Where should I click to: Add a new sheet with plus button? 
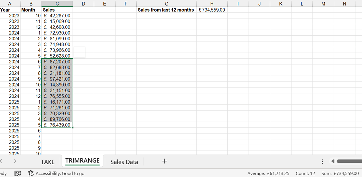click(x=164, y=161)
